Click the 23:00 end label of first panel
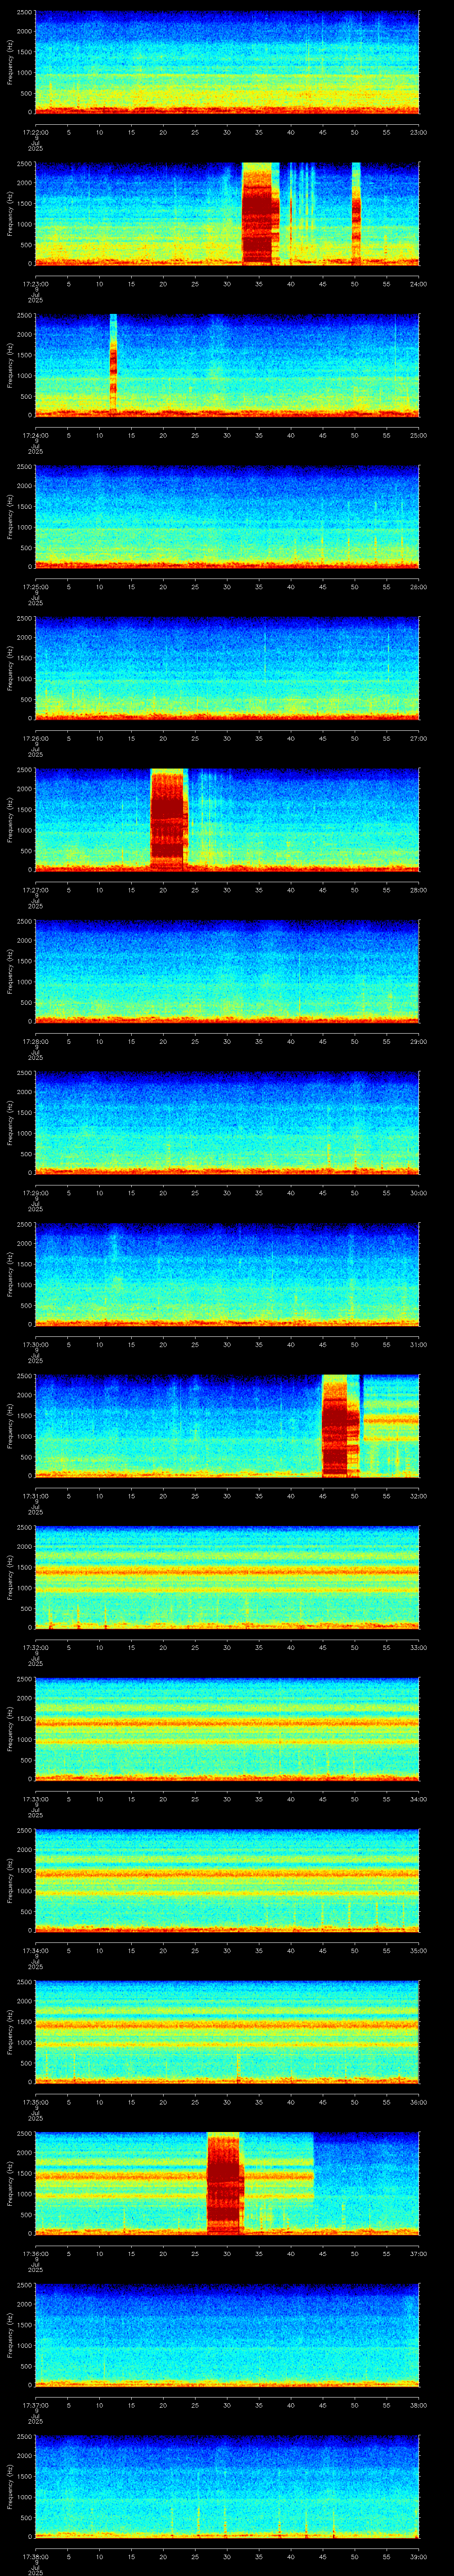 (x=418, y=131)
